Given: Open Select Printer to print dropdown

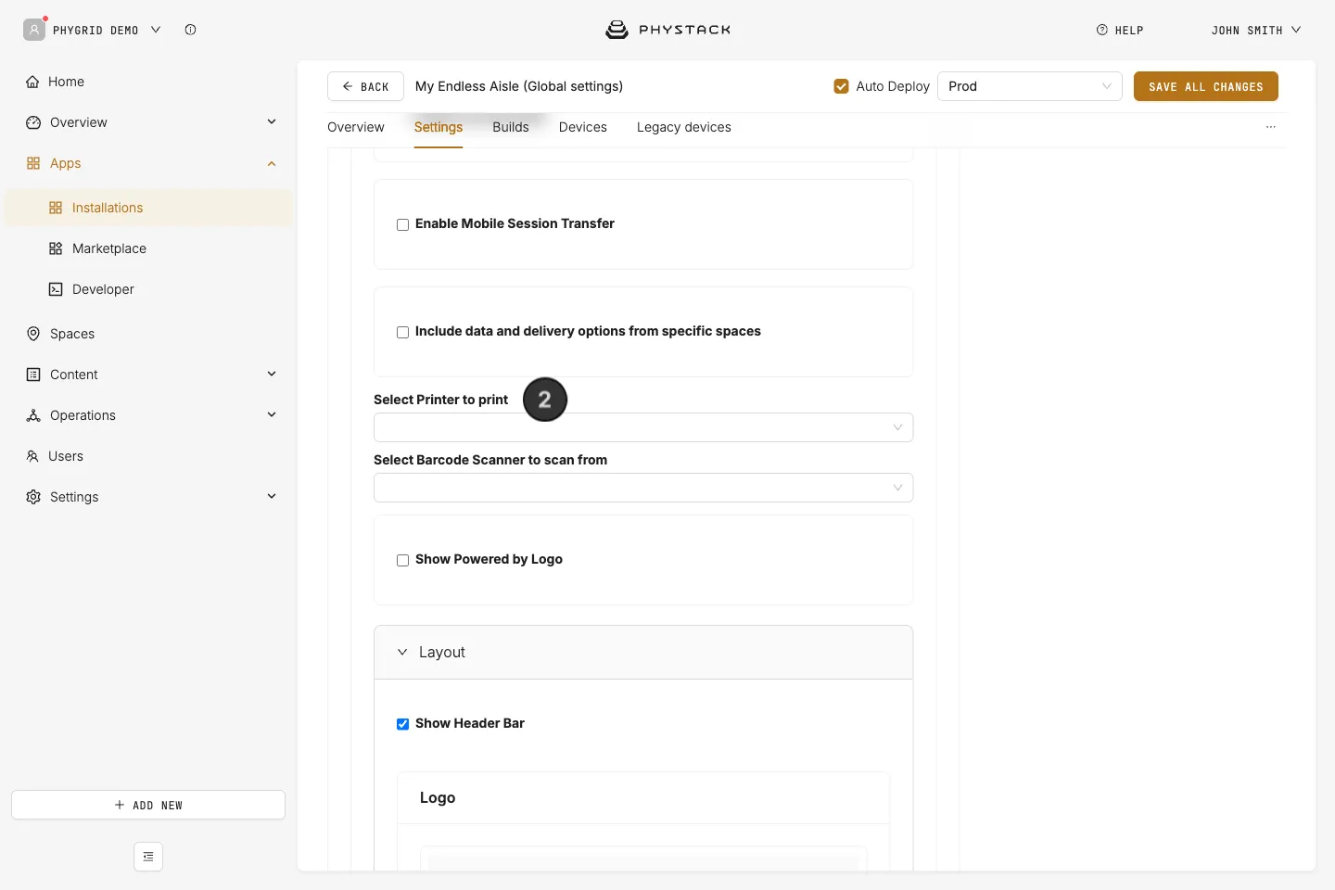Looking at the screenshot, I should (643, 427).
